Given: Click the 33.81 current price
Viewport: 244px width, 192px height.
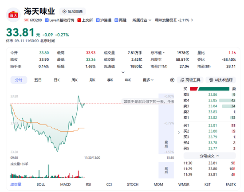Looking at the screenshot, I should tap(20, 32).
